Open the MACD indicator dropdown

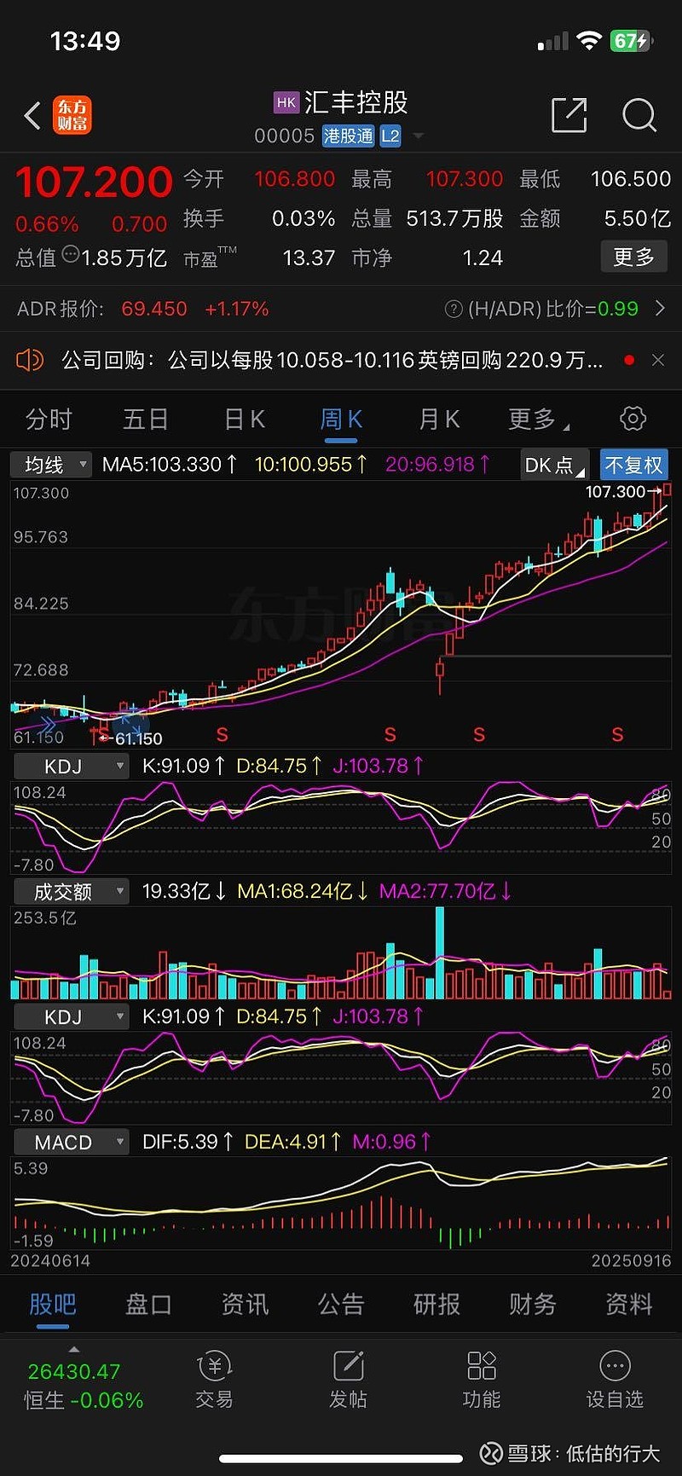pyautogui.click(x=70, y=1142)
